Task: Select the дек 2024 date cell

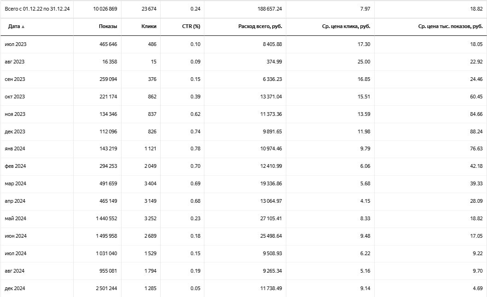Action: (15, 288)
